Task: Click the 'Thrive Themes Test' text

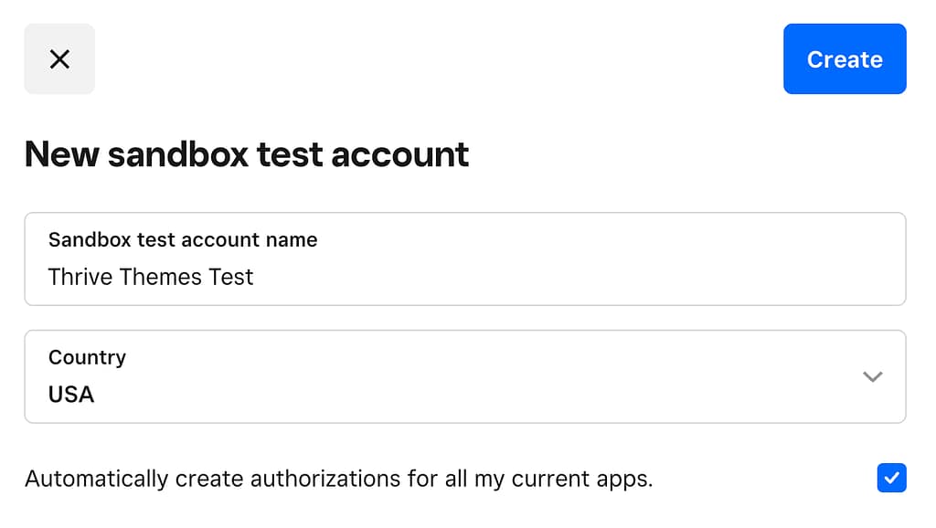Action: [x=151, y=277]
